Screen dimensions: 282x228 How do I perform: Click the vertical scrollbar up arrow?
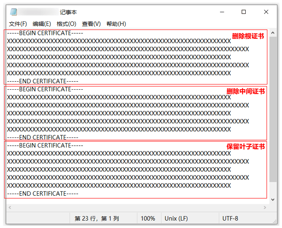(273, 33)
